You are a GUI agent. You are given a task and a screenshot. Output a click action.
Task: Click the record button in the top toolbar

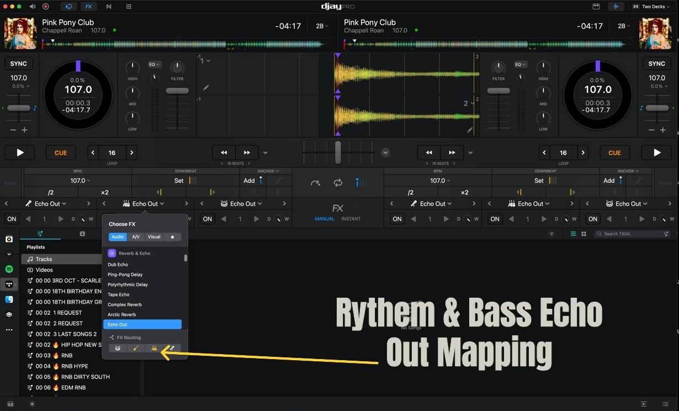click(46, 7)
